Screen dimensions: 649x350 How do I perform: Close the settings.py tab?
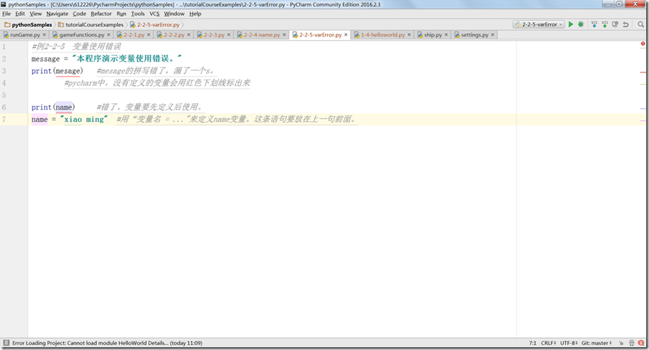(493, 35)
